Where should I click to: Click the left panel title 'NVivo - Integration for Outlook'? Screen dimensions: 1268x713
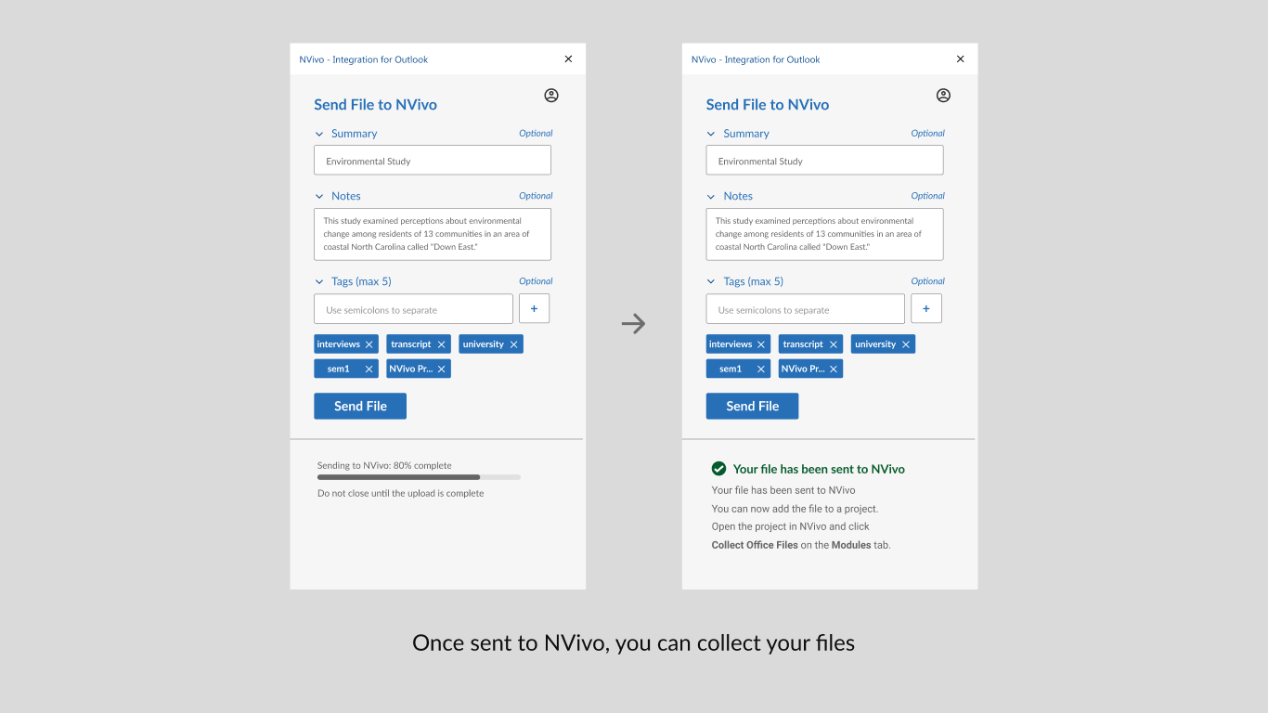point(364,59)
